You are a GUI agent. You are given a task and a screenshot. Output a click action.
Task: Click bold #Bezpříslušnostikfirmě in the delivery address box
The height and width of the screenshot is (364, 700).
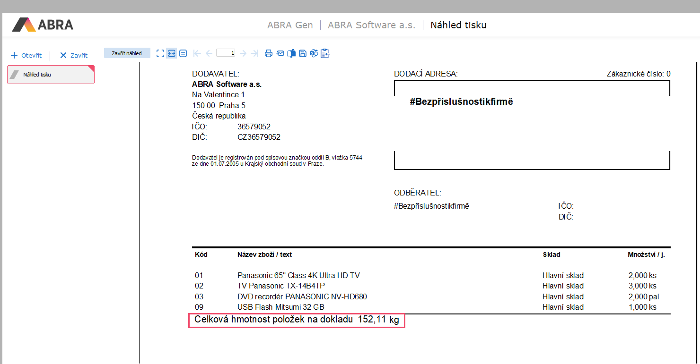click(462, 102)
